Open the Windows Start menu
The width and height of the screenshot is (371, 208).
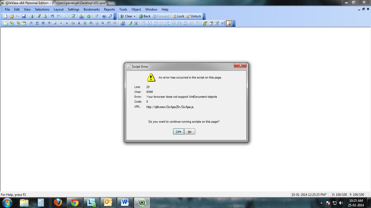point(7,203)
